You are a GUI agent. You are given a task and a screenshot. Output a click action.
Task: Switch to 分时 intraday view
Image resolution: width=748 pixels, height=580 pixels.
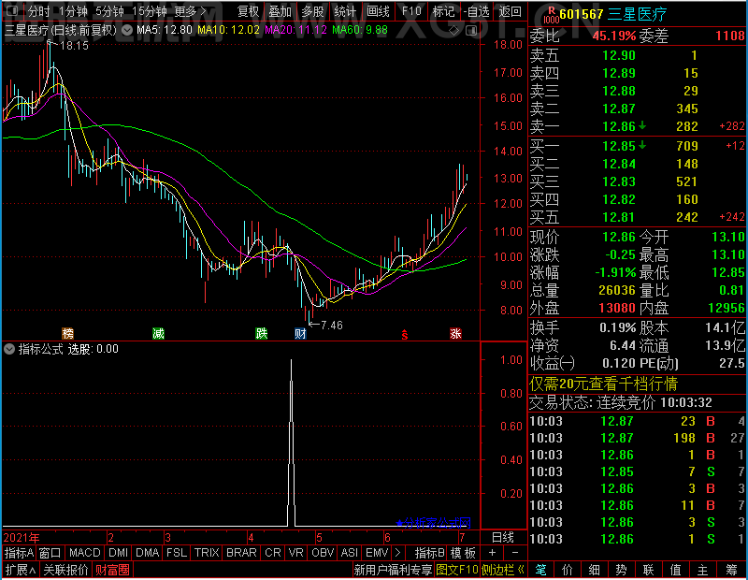click(39, 11)
